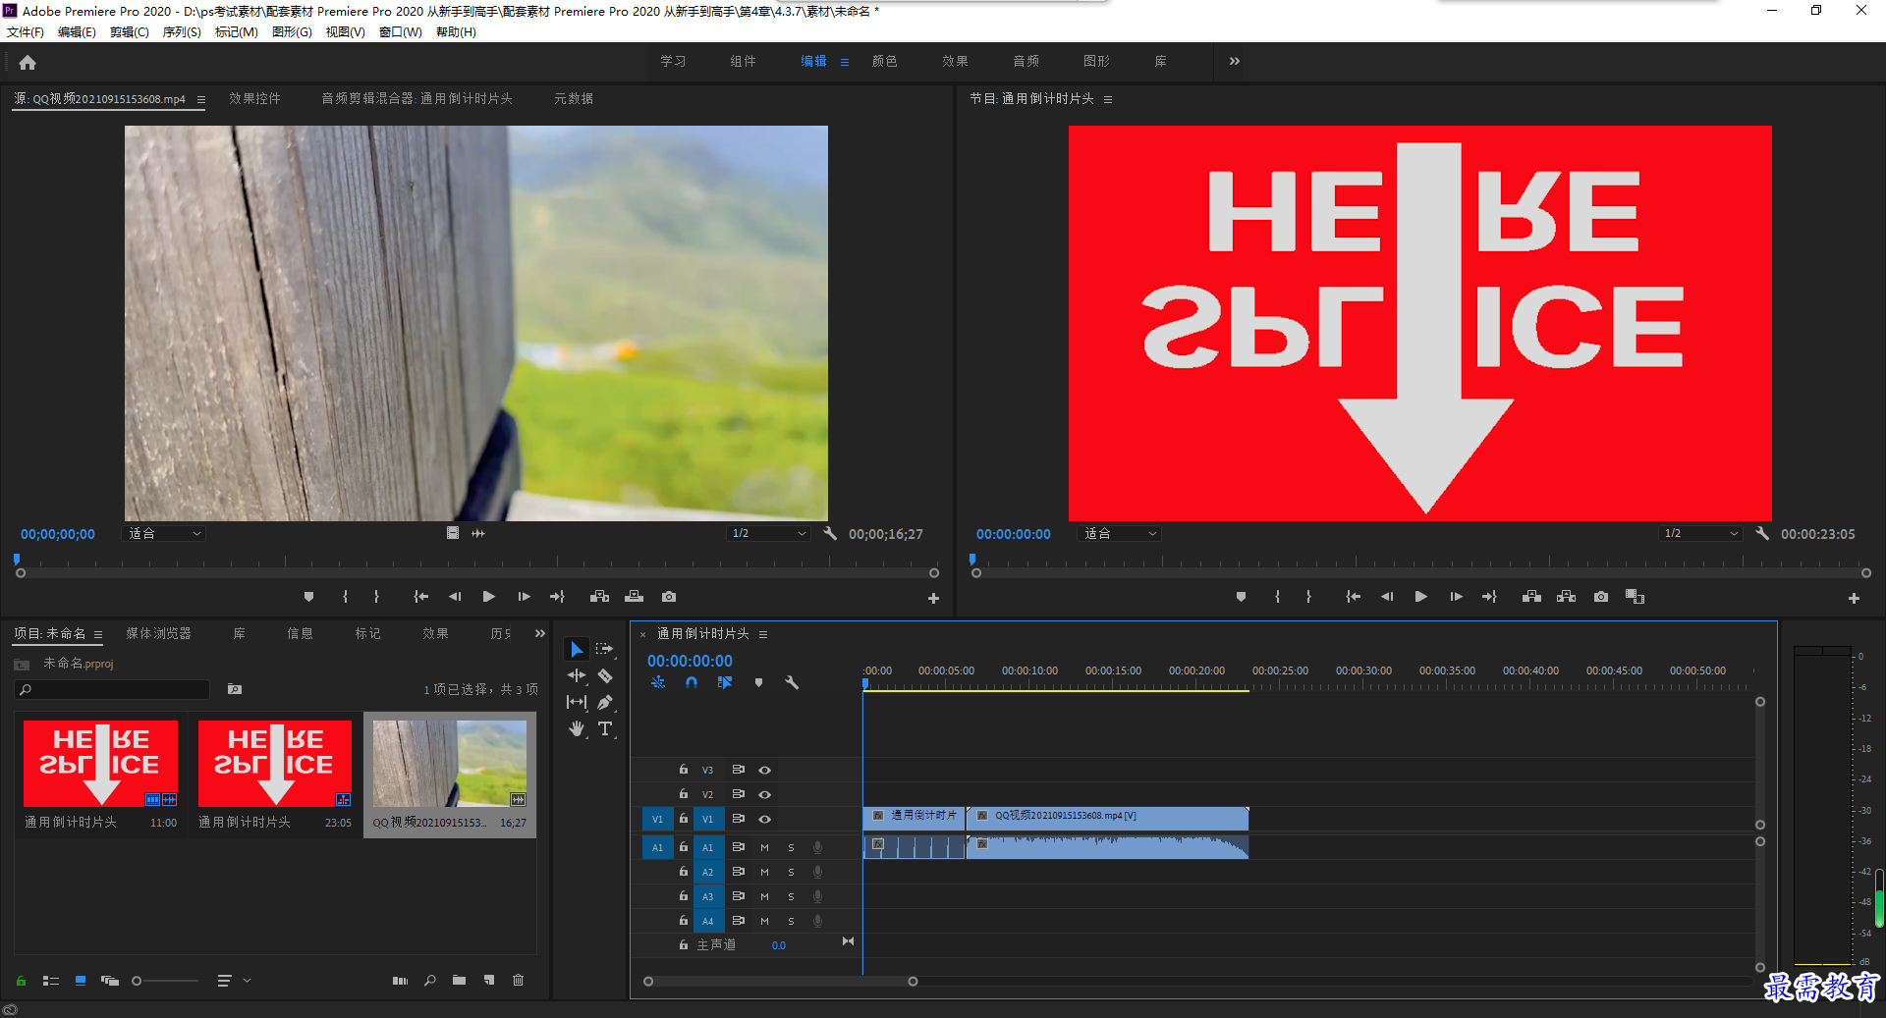Viewport: 1886px width, 1018px height.
Task: Click Extract button in program monitor
Action: click(1567, 596)
